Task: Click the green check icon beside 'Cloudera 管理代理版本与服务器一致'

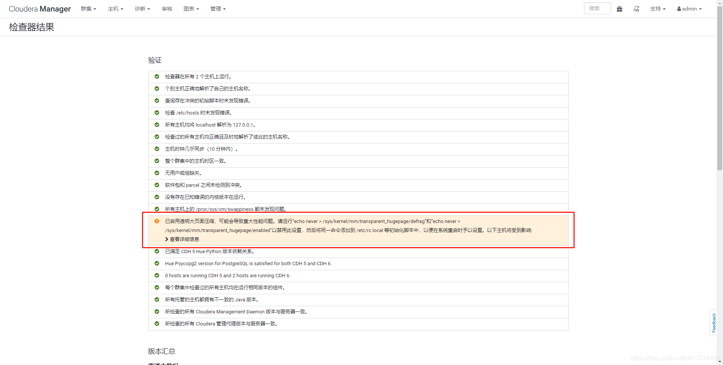Action: point(157,324)
